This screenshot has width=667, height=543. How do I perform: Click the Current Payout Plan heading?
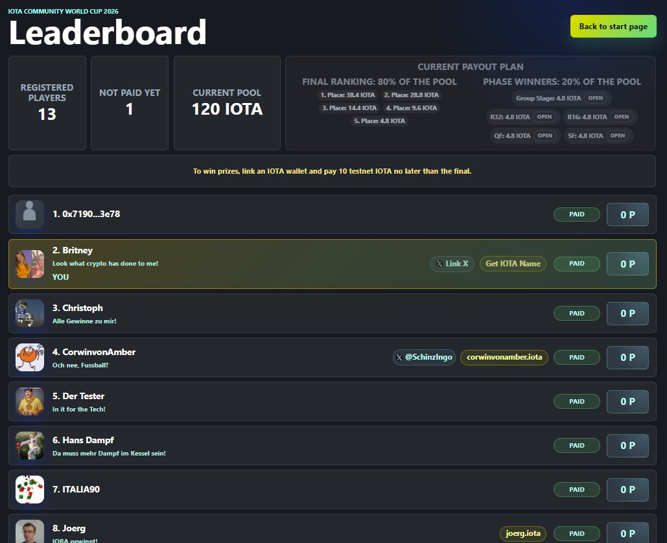pos(471,67)
